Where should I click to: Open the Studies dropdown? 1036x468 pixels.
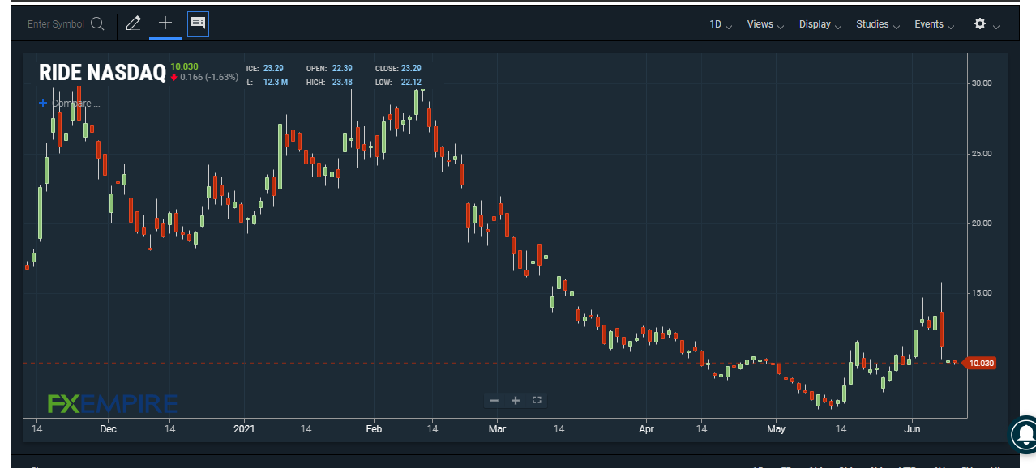pos(878,24)
